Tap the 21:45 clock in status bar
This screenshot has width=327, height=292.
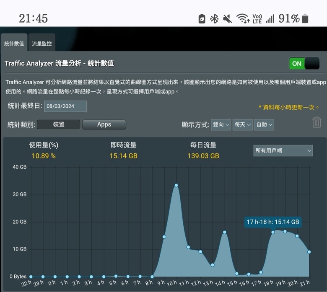pos(34,18)
